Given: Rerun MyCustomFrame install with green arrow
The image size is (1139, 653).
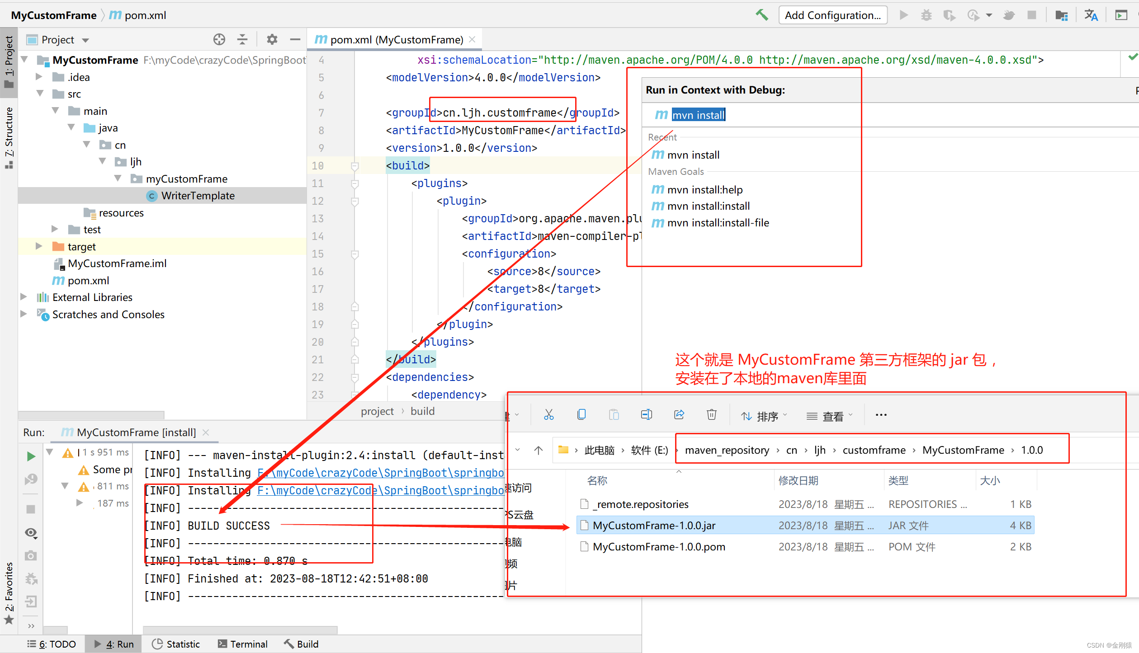Looking at the screenshot, I should point(31,456).
